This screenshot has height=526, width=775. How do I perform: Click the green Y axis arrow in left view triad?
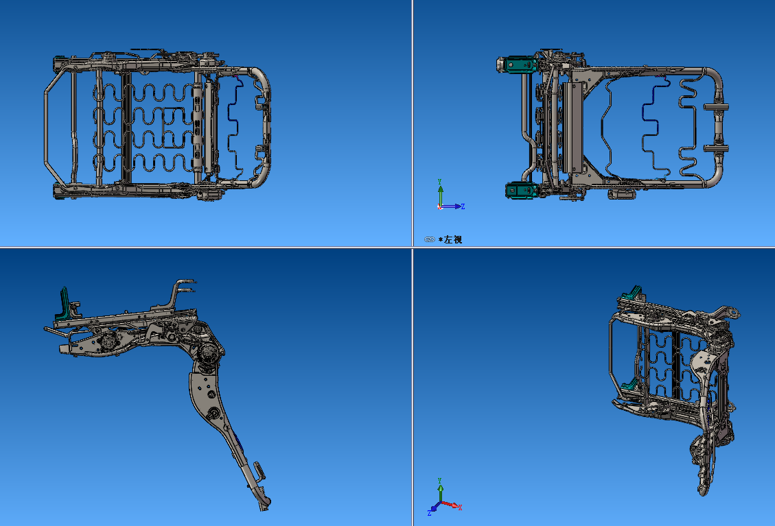click(441, 190)
